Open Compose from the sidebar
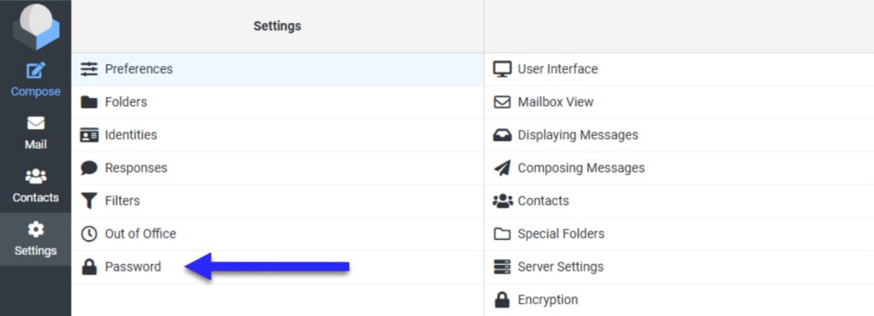 click(x=36, y=79)
